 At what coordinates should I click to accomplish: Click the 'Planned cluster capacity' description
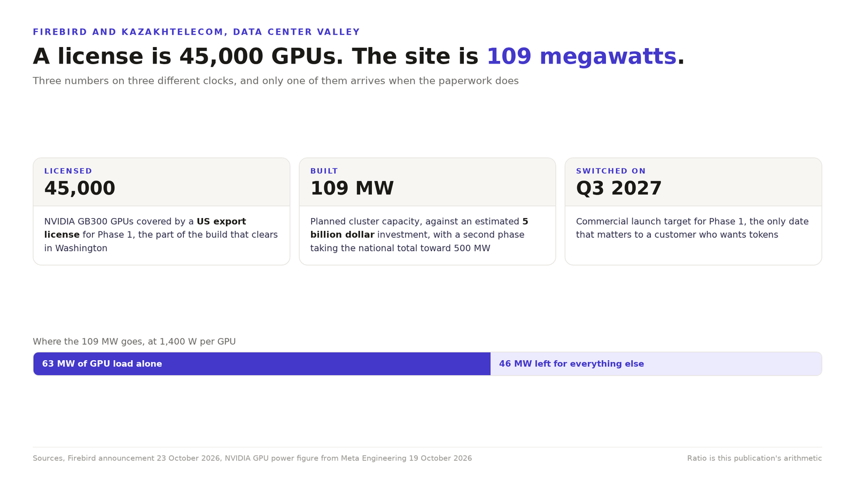419,235
